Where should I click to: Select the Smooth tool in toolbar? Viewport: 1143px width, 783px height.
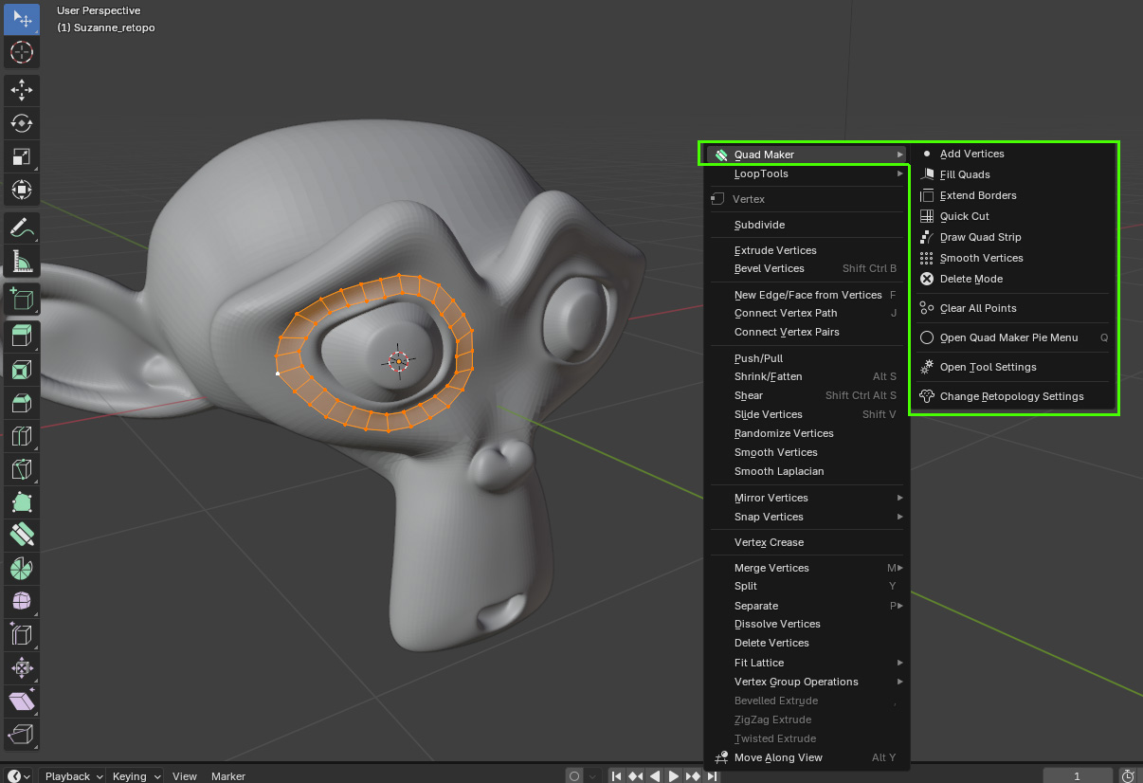[22, 602]
